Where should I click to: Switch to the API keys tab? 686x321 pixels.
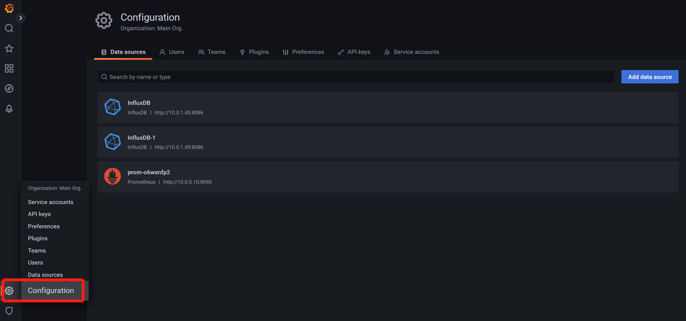(x=354, y=52)
